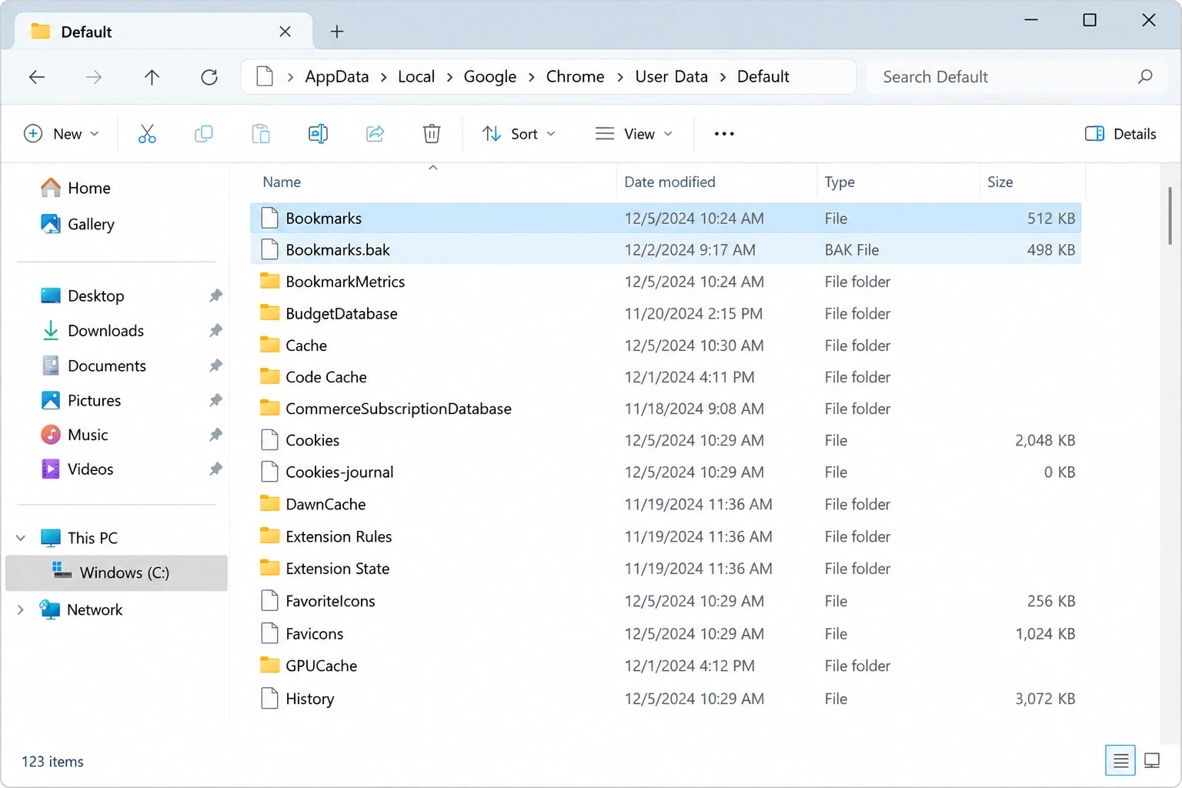Viewport: 1182px width, 788px height.
Task: Sort by the Type column header
Action: coord(840,182)
